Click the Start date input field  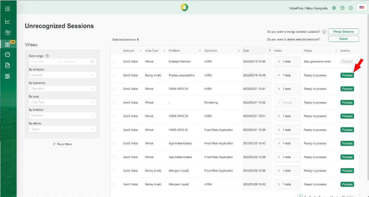(43, 61)
